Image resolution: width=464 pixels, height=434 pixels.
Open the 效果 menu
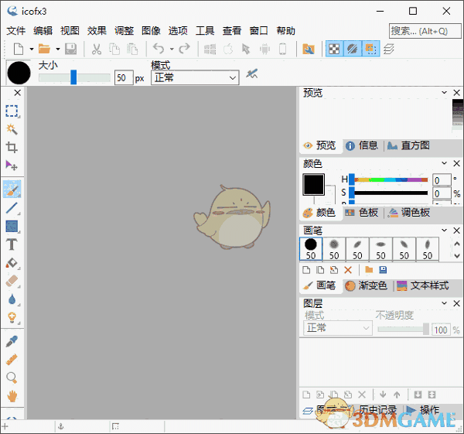click(x=97, y=31)
